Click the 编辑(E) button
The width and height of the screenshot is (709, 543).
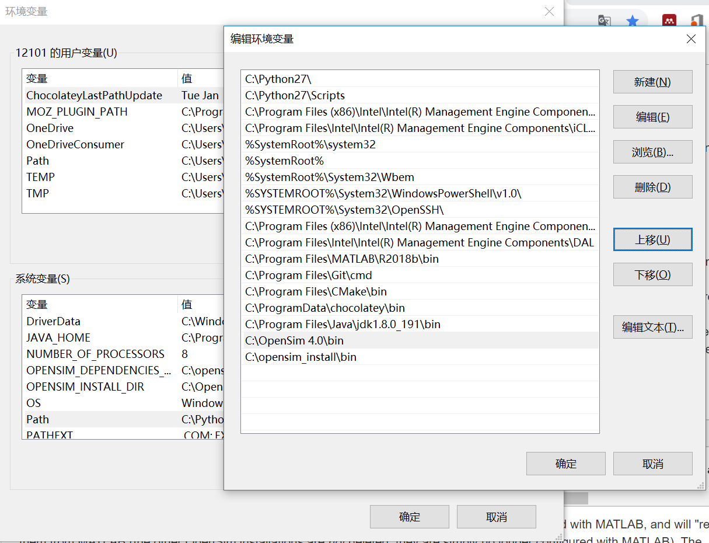[x=652, y=117]
